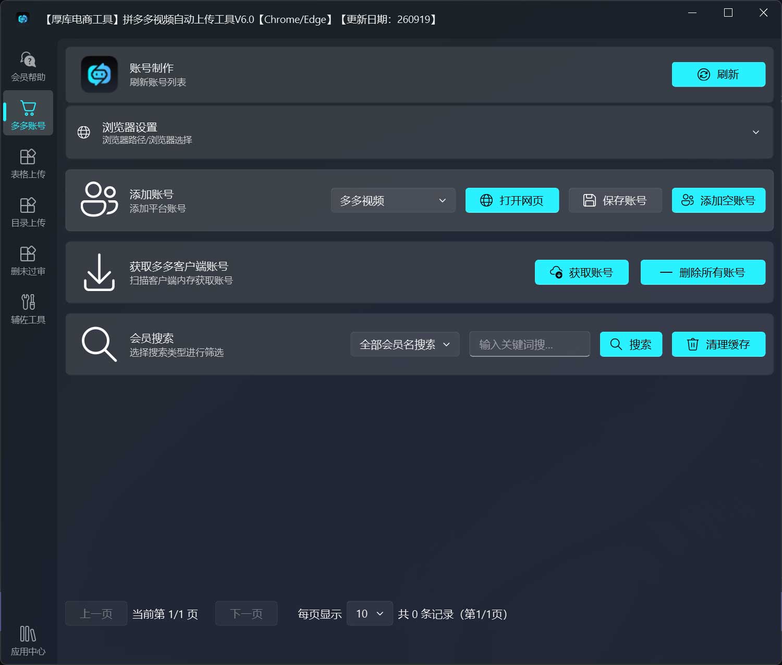Click the globe icon beside 浏览器设置
Screen dimensions: 782x665
pyautogui.click(x=83, y=132)
